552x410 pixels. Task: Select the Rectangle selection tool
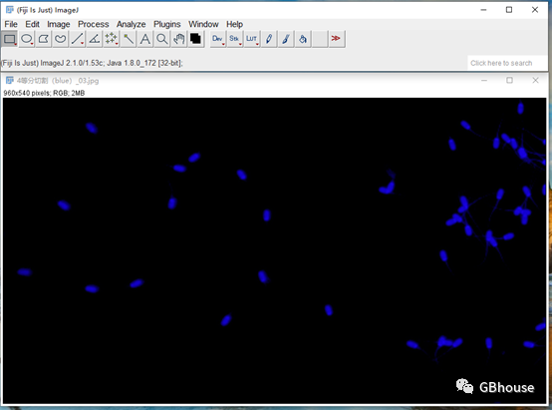tap(10, 39)
